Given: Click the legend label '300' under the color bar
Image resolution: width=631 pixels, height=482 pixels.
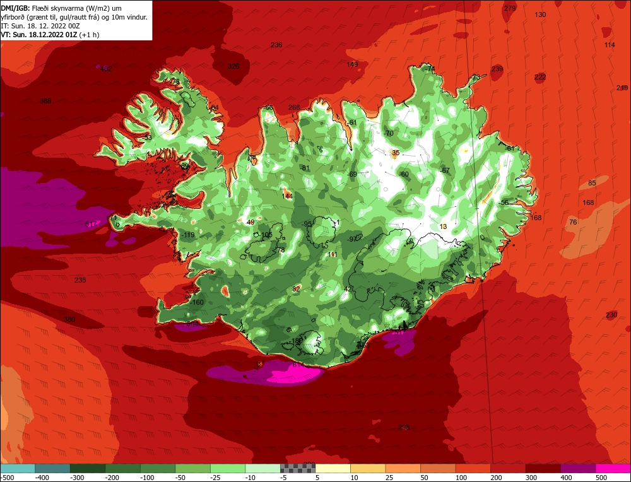Looking at the screenshot, I should coord(531,478).
